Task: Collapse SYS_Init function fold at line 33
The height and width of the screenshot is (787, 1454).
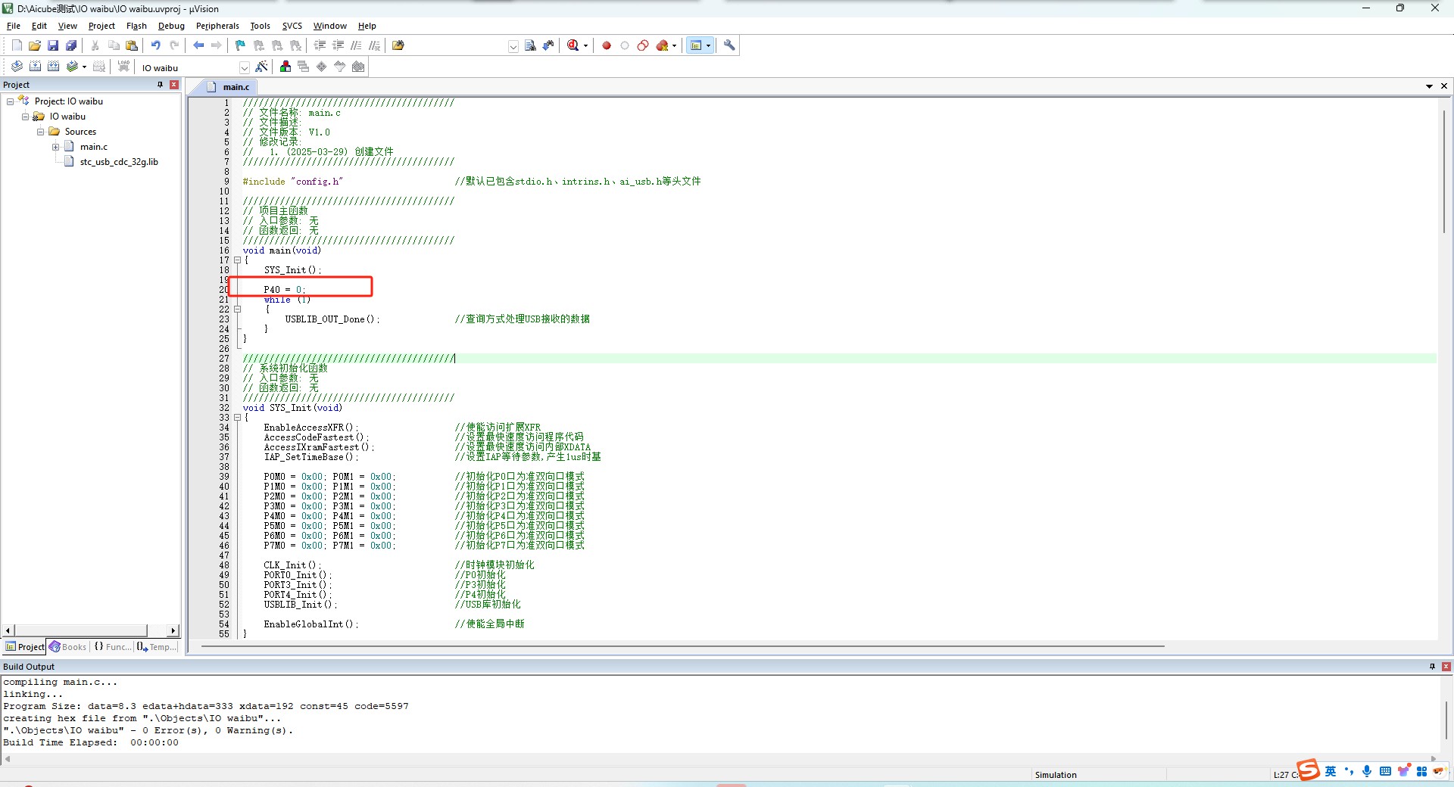Action: (237, 418)
